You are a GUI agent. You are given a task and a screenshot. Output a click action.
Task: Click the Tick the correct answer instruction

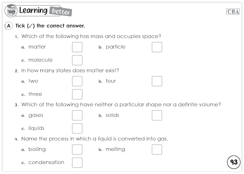(x=50, y=26)
